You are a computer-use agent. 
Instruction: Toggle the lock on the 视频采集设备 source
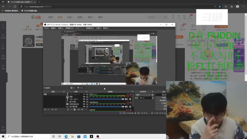coord(87,104)
